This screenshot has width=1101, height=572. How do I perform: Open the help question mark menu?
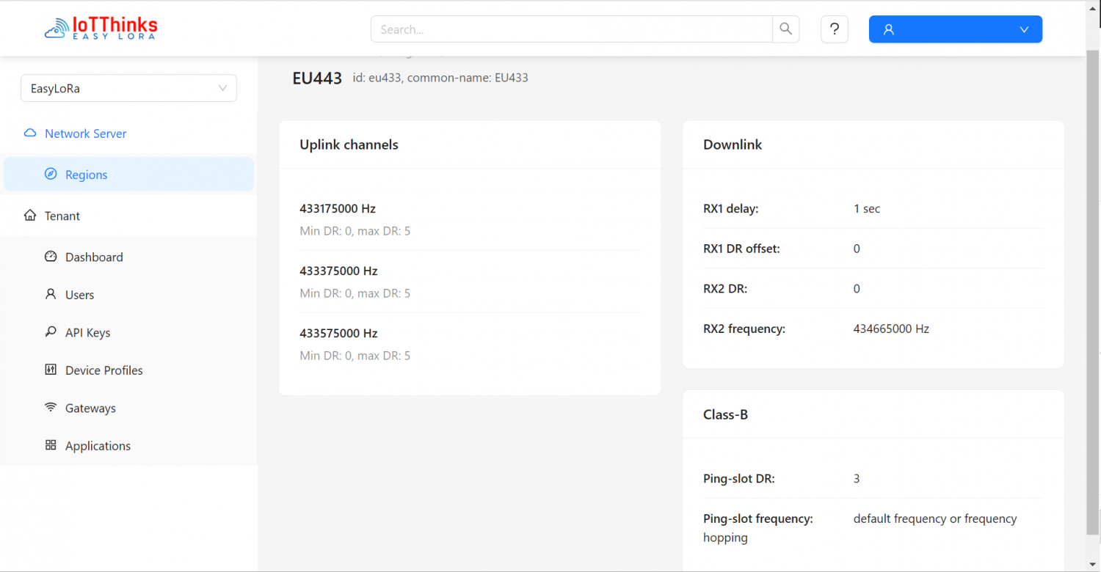(835, 29)
